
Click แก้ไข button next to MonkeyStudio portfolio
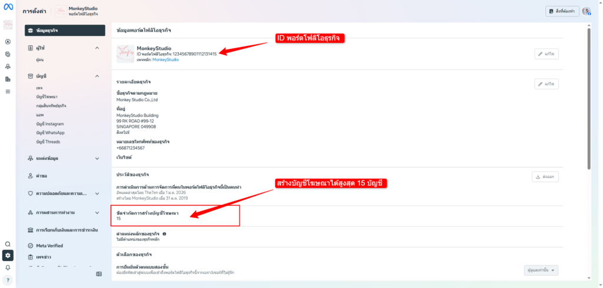point(546,54)
